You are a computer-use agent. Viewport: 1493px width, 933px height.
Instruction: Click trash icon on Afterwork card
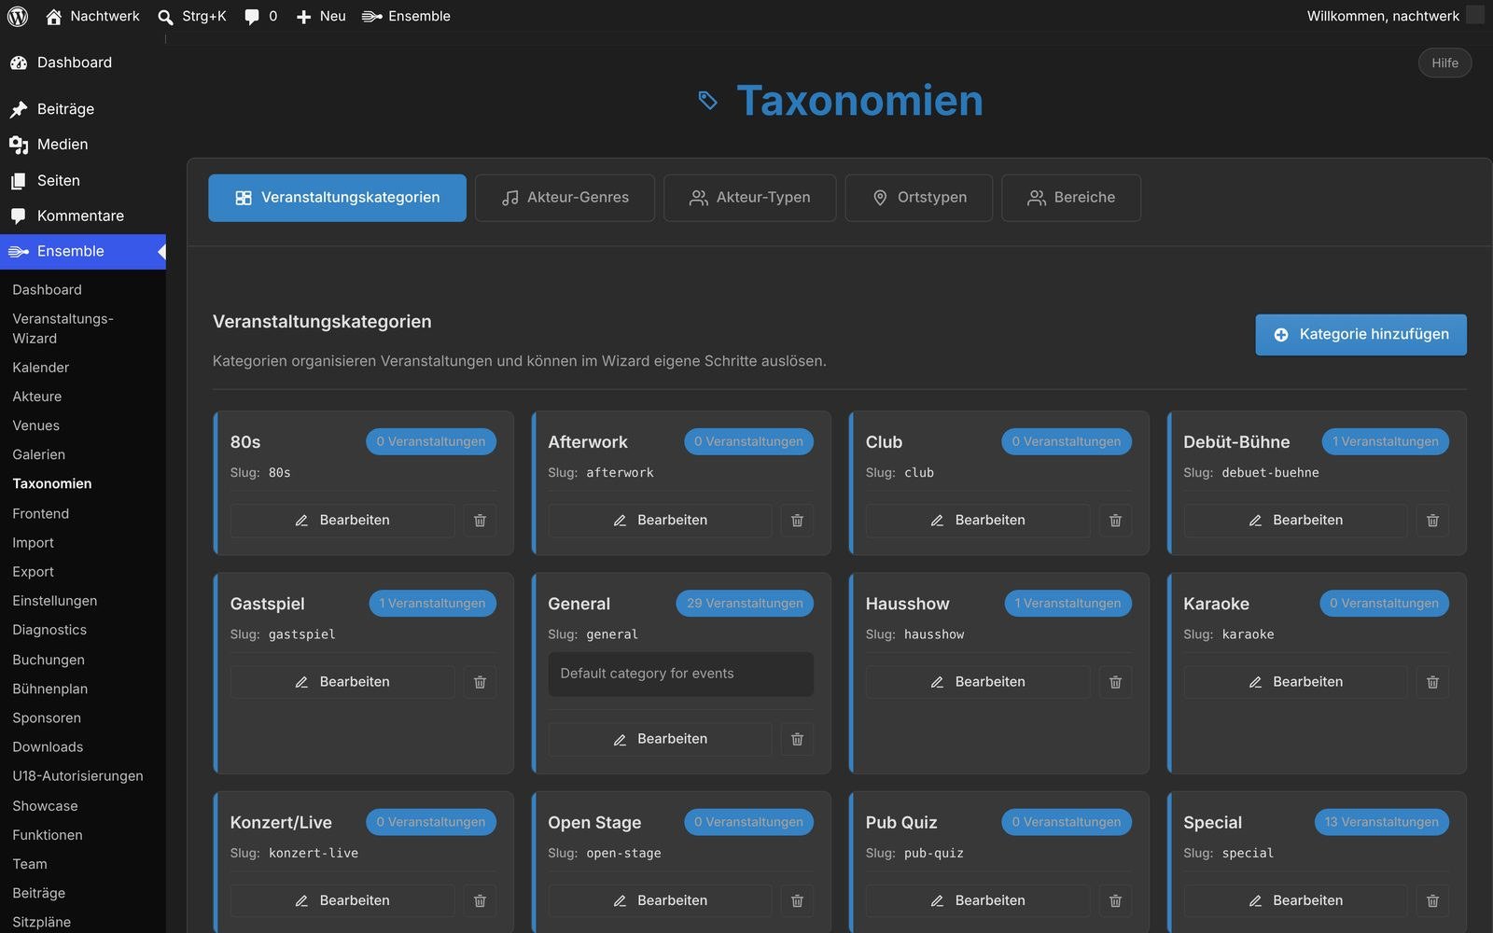coord(797,521)
